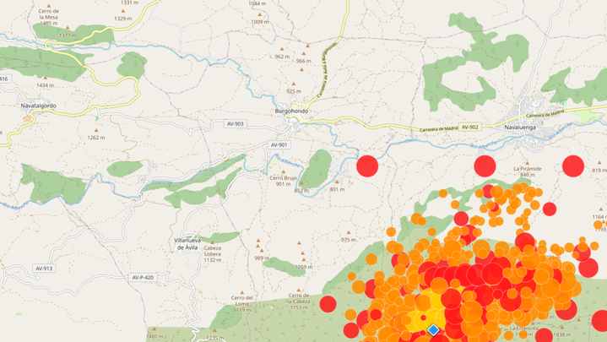607x342 pixels.
Task: Select the large red circle near 801 m
Action: (x=367, y=166)
